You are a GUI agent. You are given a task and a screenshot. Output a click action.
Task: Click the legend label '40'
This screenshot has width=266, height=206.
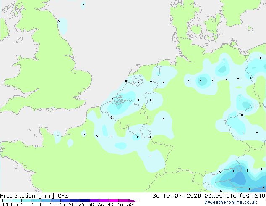110,204
